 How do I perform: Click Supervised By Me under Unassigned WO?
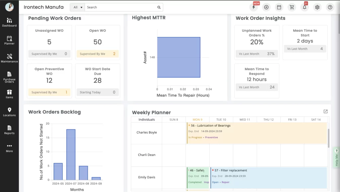(x=49, y=54)
